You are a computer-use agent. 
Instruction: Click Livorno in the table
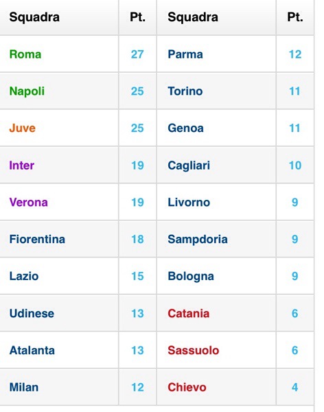(189, 203)
